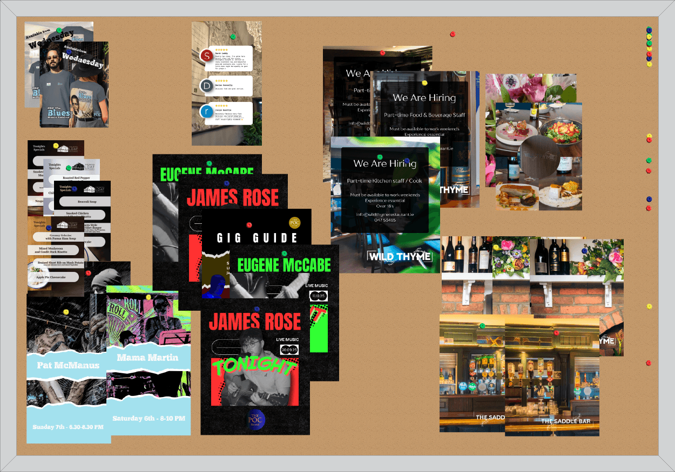Click the info@wildthymerestaurant.ie email address
Image resolution: width=675 pixels, height=472 pixels.
384,214
